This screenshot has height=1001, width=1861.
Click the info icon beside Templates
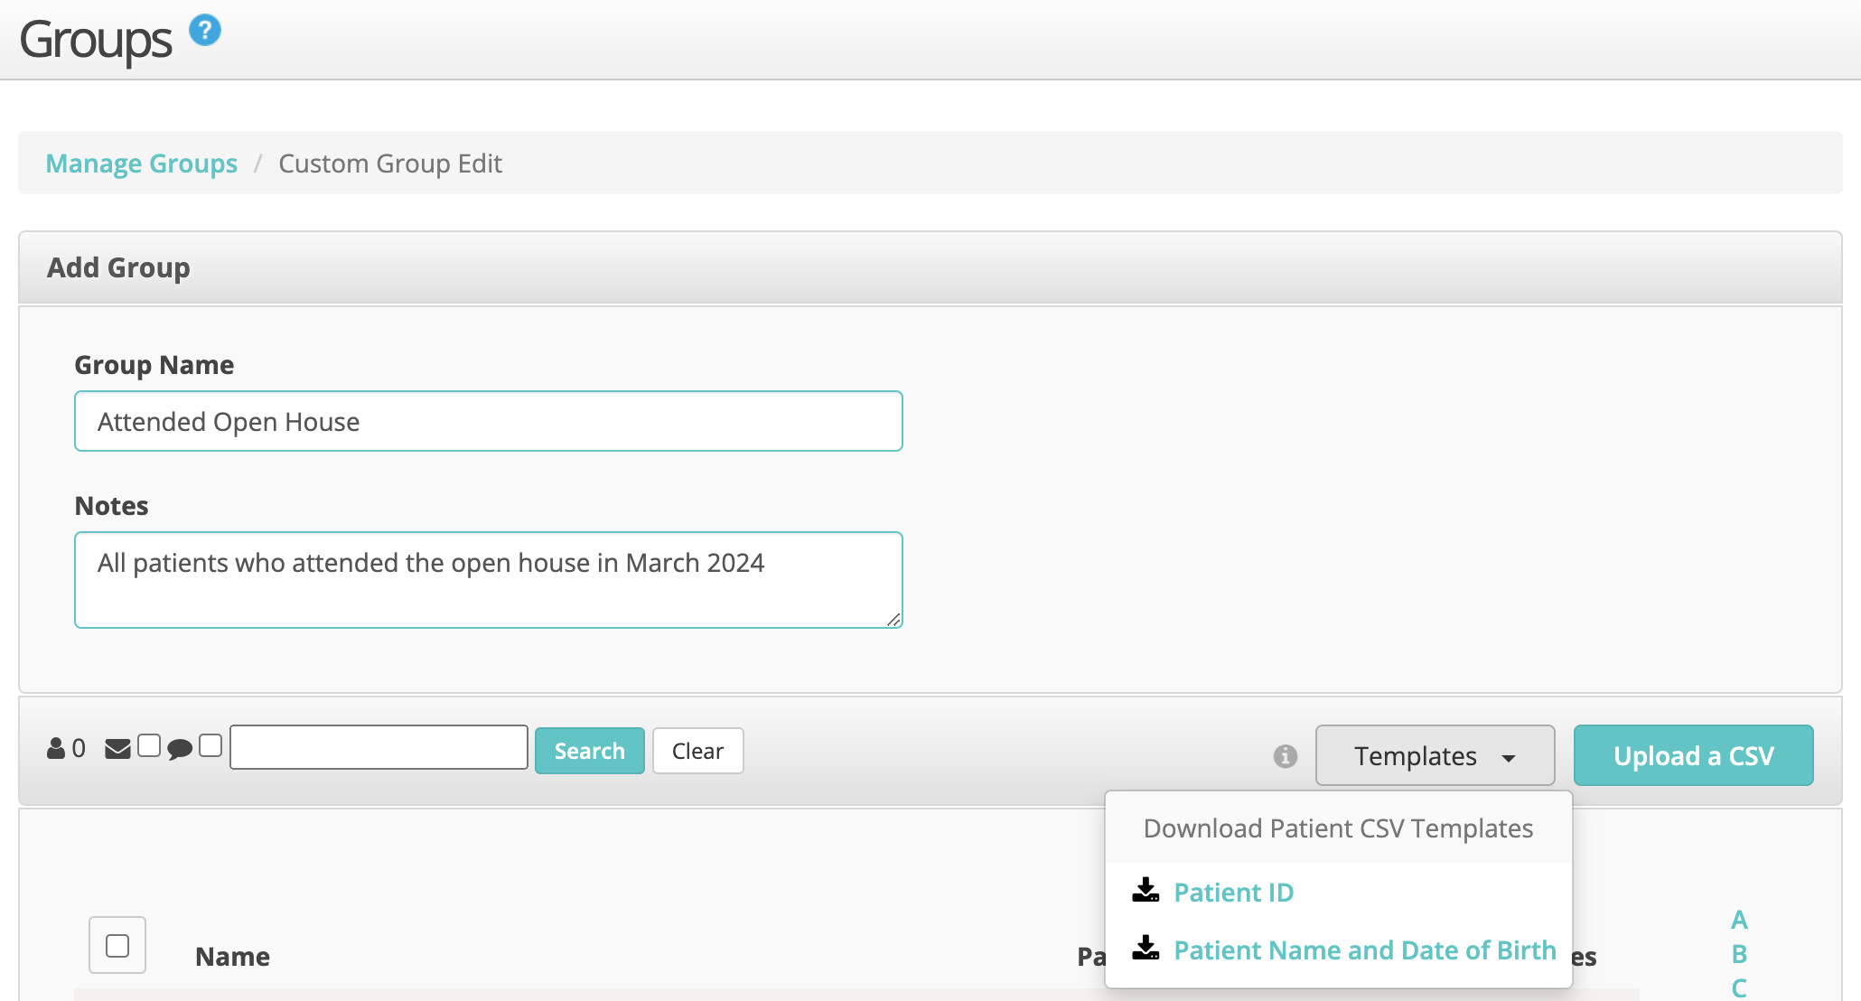[x=1286, y=756]
